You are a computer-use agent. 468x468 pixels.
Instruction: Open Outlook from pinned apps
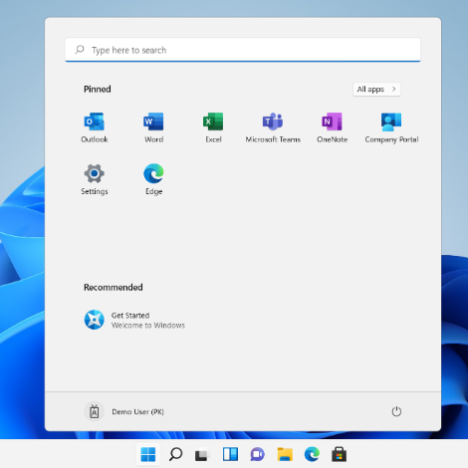pyautogui.click(x=95, y=127)
